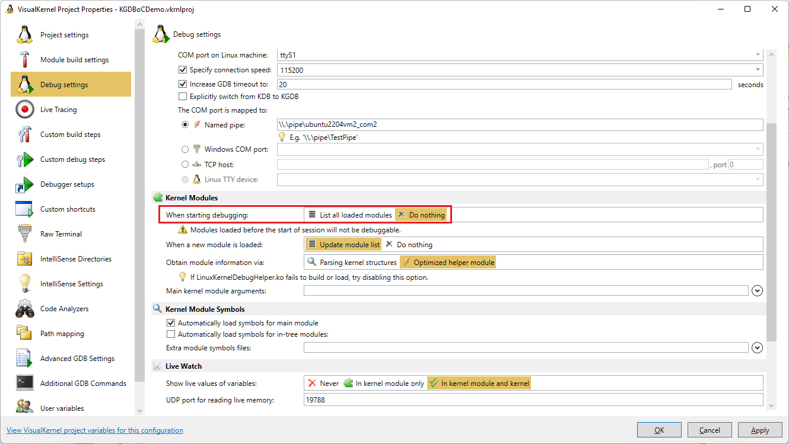Select Parsing kernel structures option
This screenshot has width=789, height=444.
pyautogui.click(x=352, y=262)
